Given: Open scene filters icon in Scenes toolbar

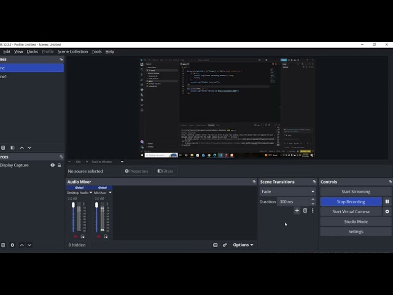Looking at the screenshot, I should 12,147.
